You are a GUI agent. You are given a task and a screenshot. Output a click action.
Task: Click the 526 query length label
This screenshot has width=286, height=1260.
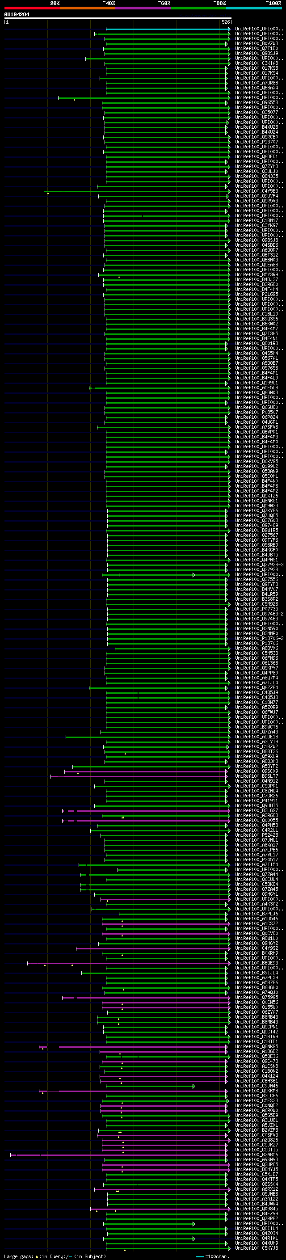226,22
